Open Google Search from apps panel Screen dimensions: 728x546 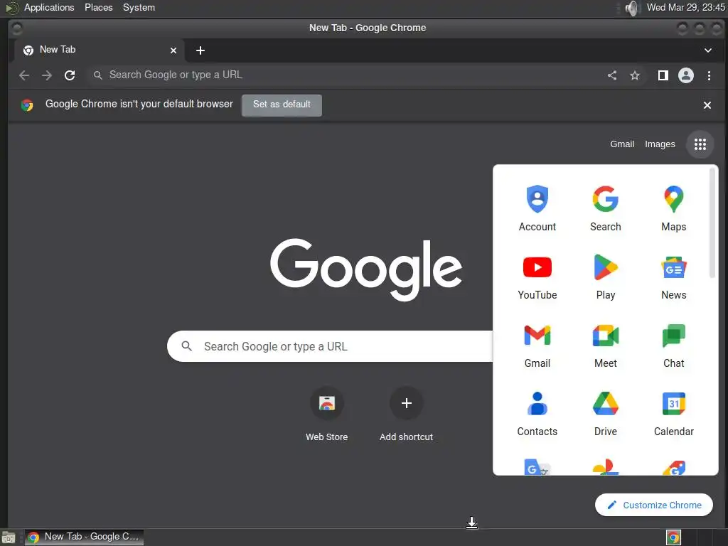pyautogui.click(x=606, y=208)
